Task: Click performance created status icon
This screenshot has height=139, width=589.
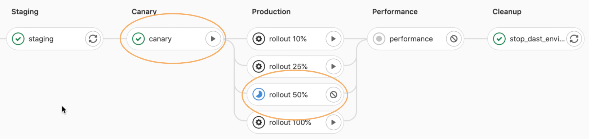Action: (379, 39)
